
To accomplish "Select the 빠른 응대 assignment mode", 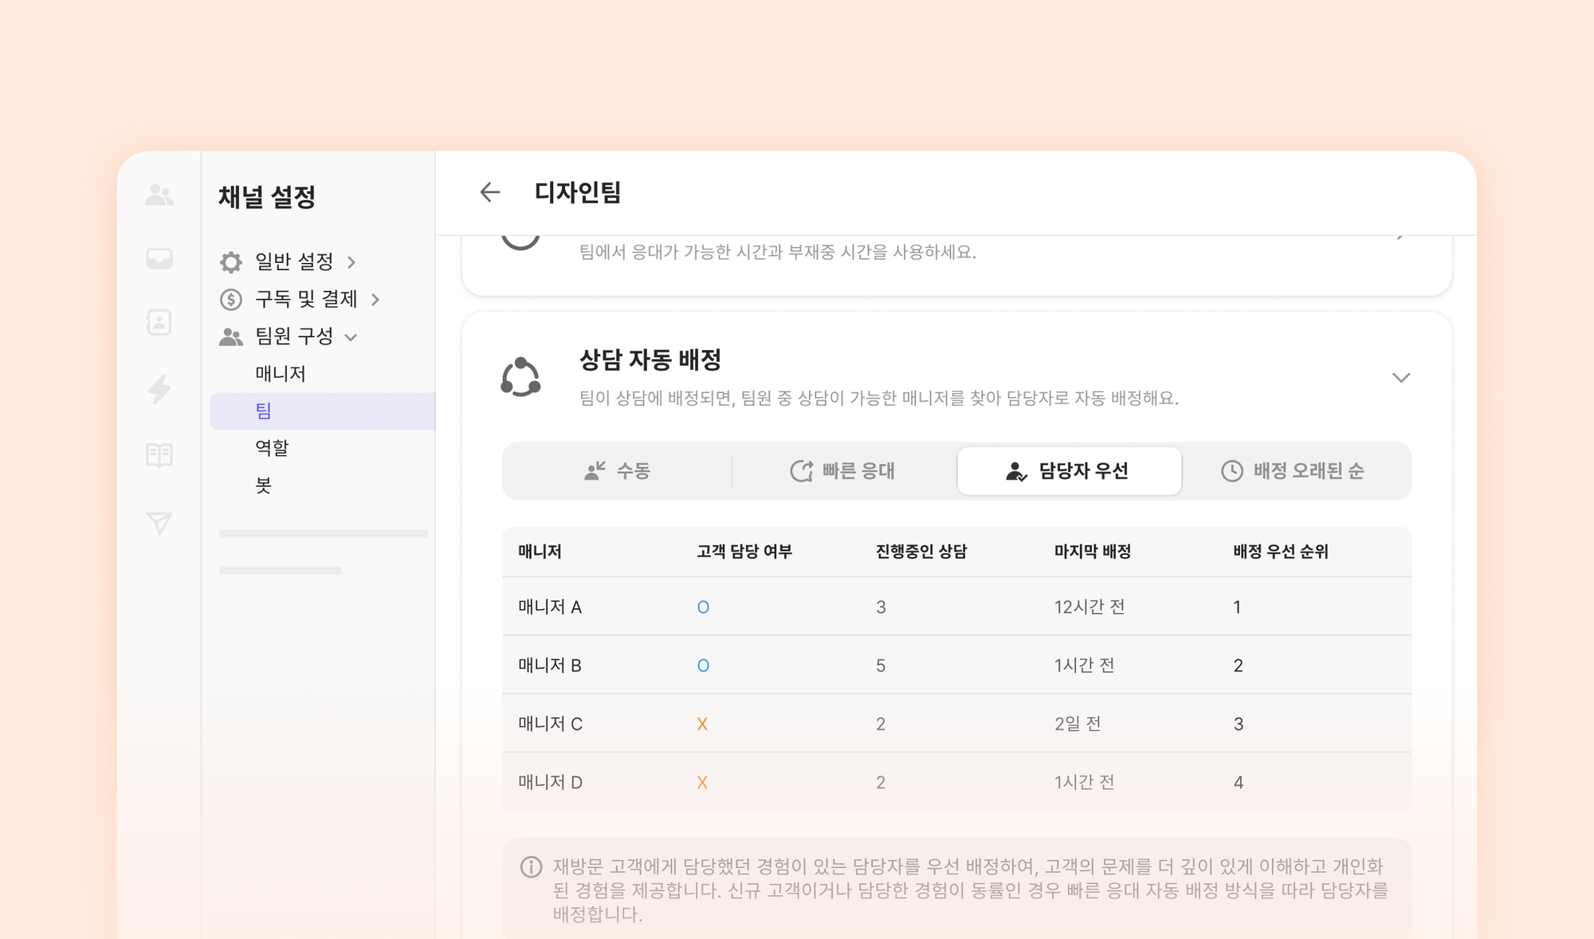I will click(842, 471).
